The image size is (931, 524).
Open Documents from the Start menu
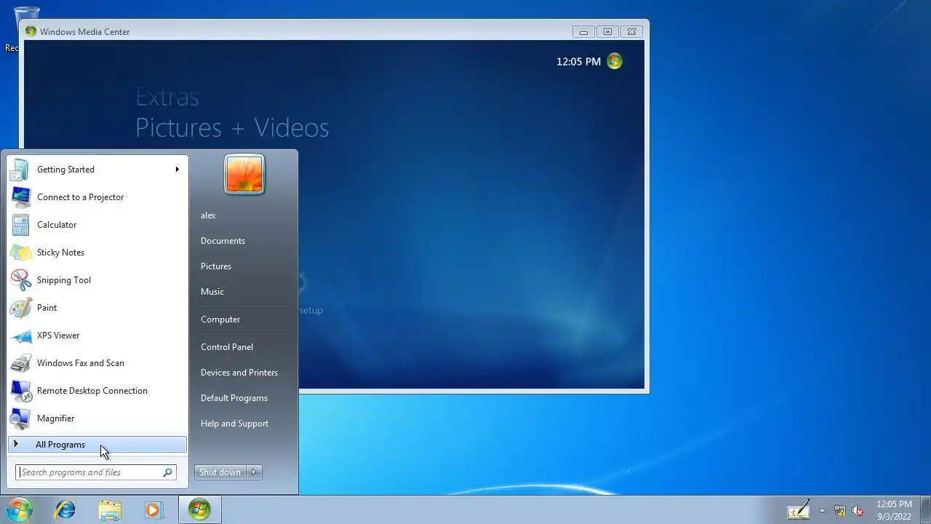(x=223, y=241)
